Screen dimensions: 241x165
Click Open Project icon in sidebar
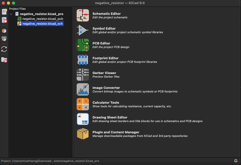(x=4, y=20)
